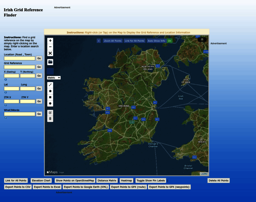
Task: Click the Irish Grid Reference Finder heading
Action: [x=23, y=12]
